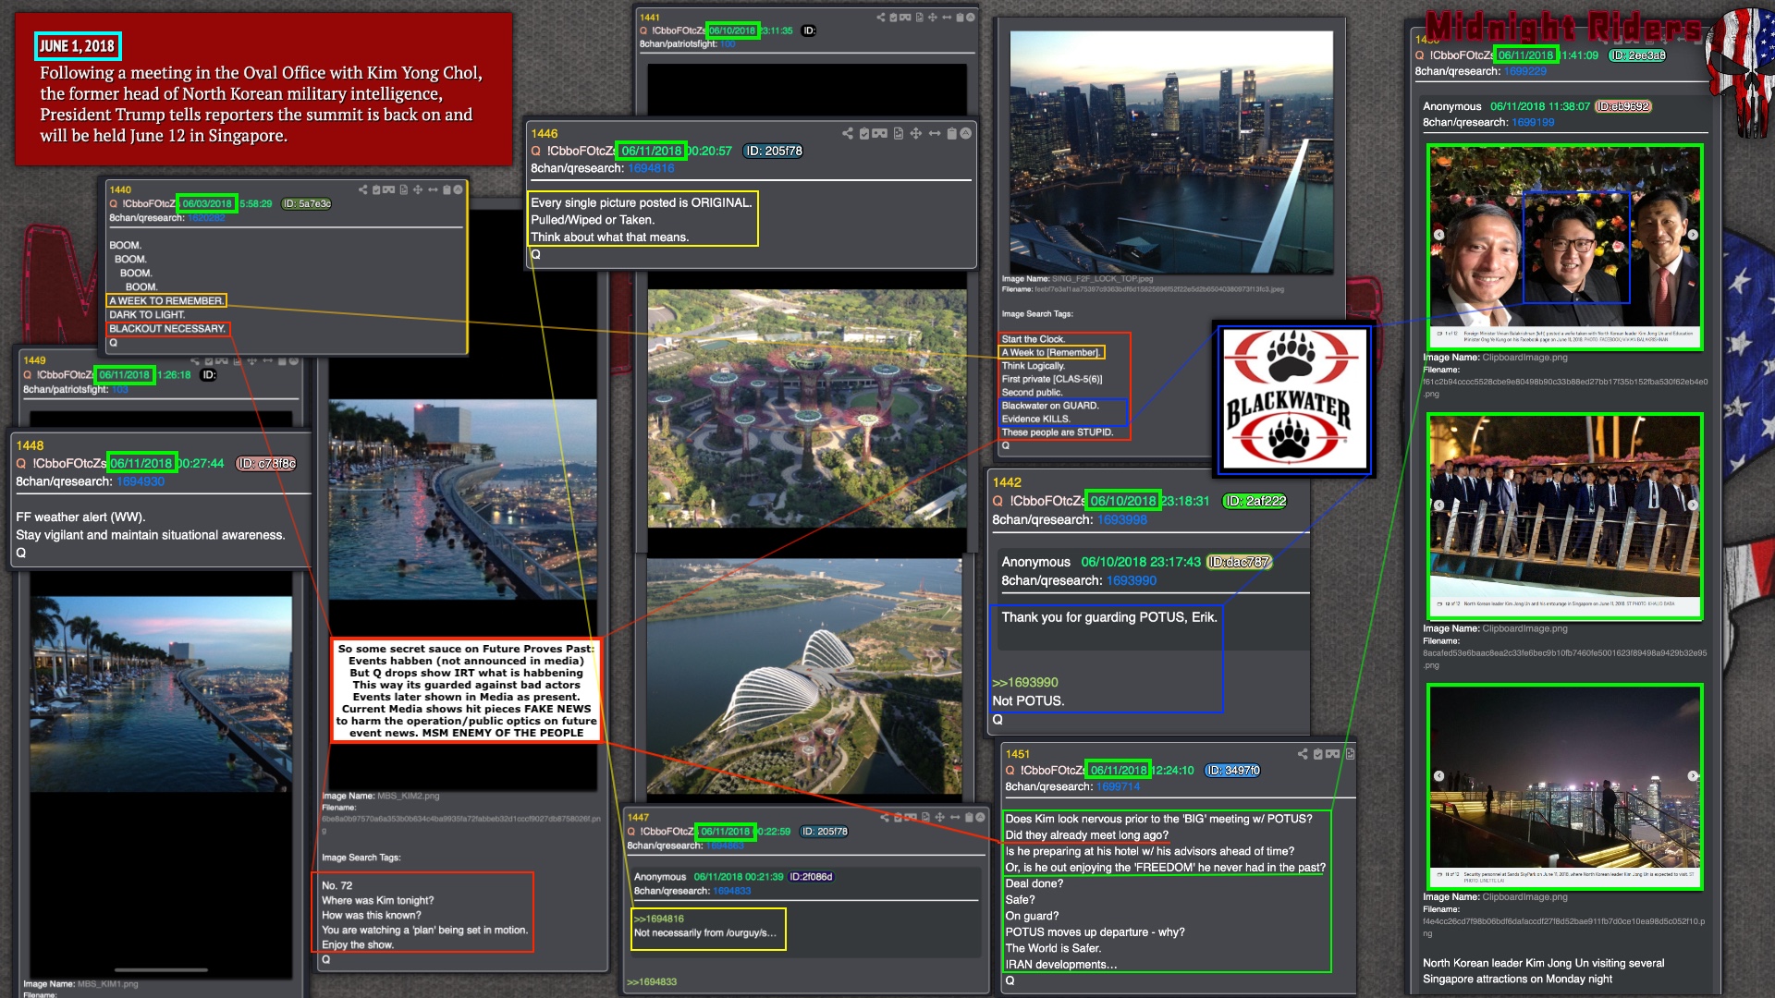
Task: Click the VR goggles icon on post 1446
Action: (x=880, y=134)
